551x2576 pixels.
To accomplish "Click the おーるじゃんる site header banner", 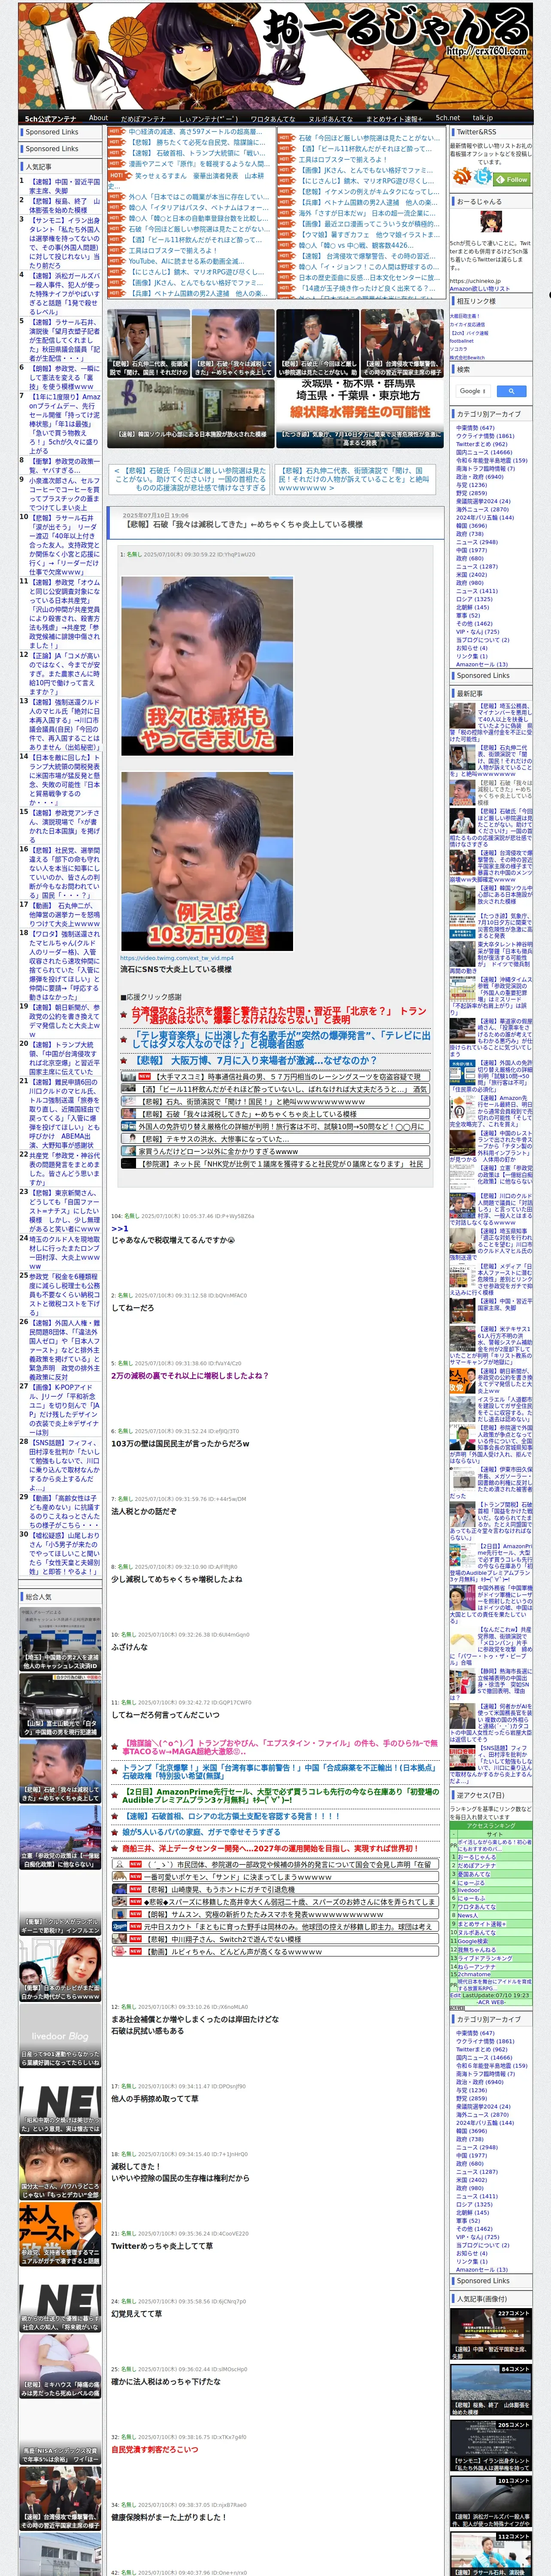I will click(275, 55).
